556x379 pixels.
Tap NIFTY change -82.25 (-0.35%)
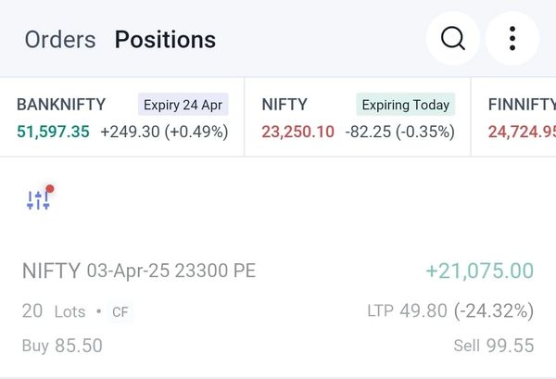pyautogui.click(x=399, y=132)
